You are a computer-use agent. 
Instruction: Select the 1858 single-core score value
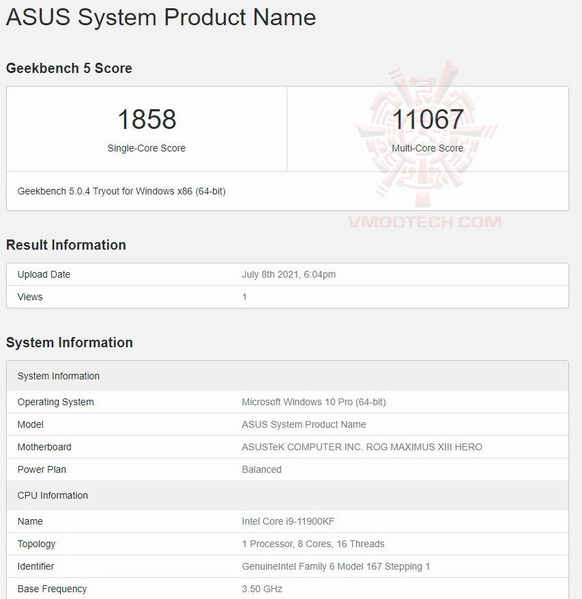coord(147,119)
